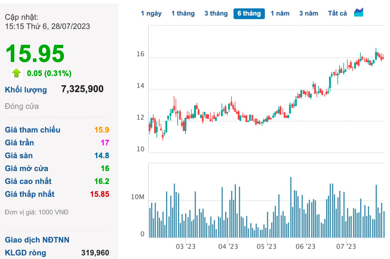Click the current price 15.95
The image size is (390, 259).
pos(35,54)
